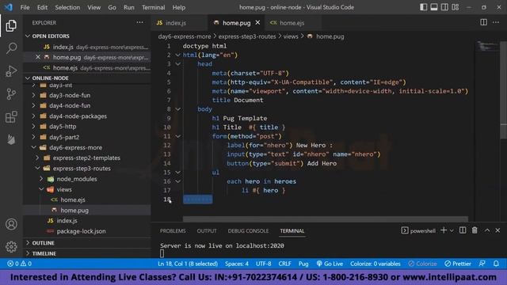Viewport: 507px width, 285px height.
Task: Split the terminal panel
Action: (x=463, y=230)
